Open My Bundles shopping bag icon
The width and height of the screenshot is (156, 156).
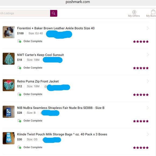coord(153,12)
